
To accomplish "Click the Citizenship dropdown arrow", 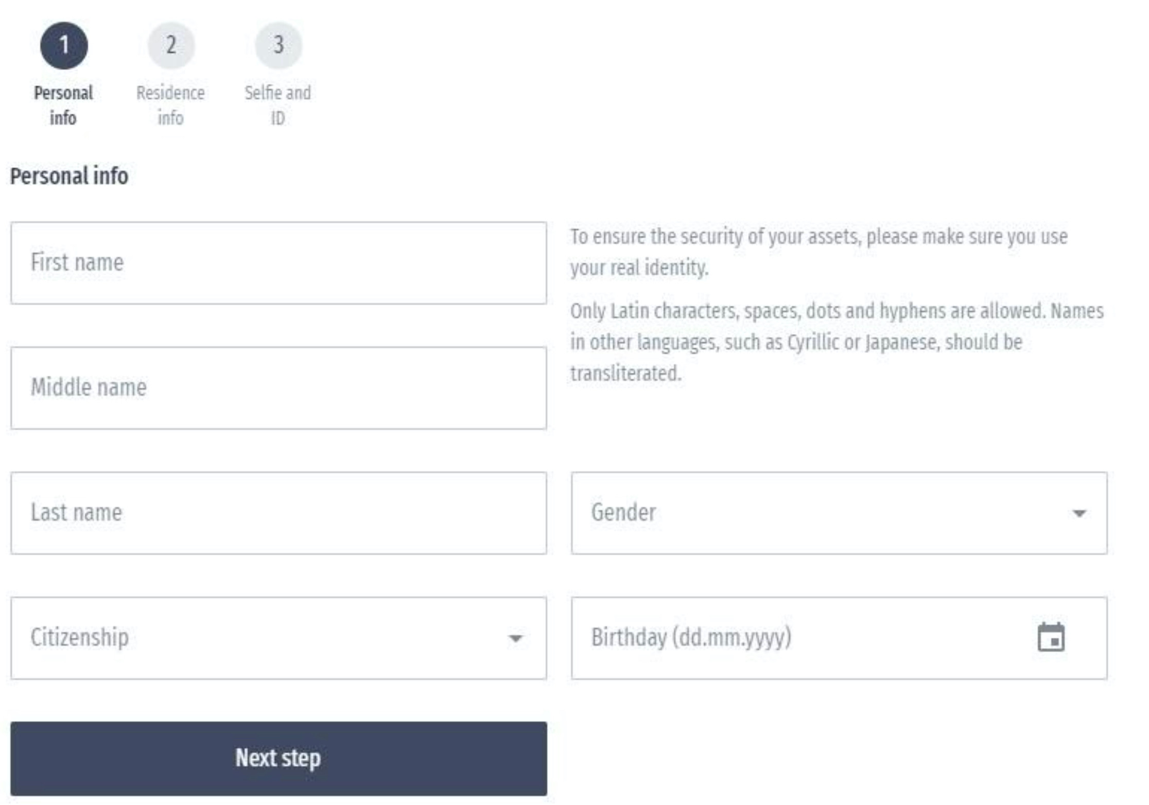I will pyautogui.click(x=515, y=638).
